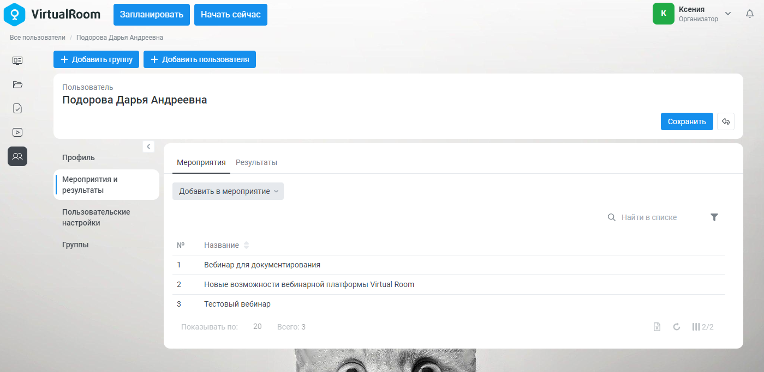Click the magnifier search icon

[x=612, y=217]
